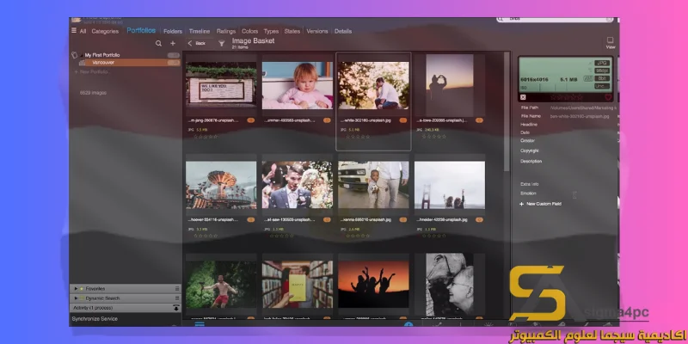
Task: Click the 8bit badge in info display
Action: 601,78
